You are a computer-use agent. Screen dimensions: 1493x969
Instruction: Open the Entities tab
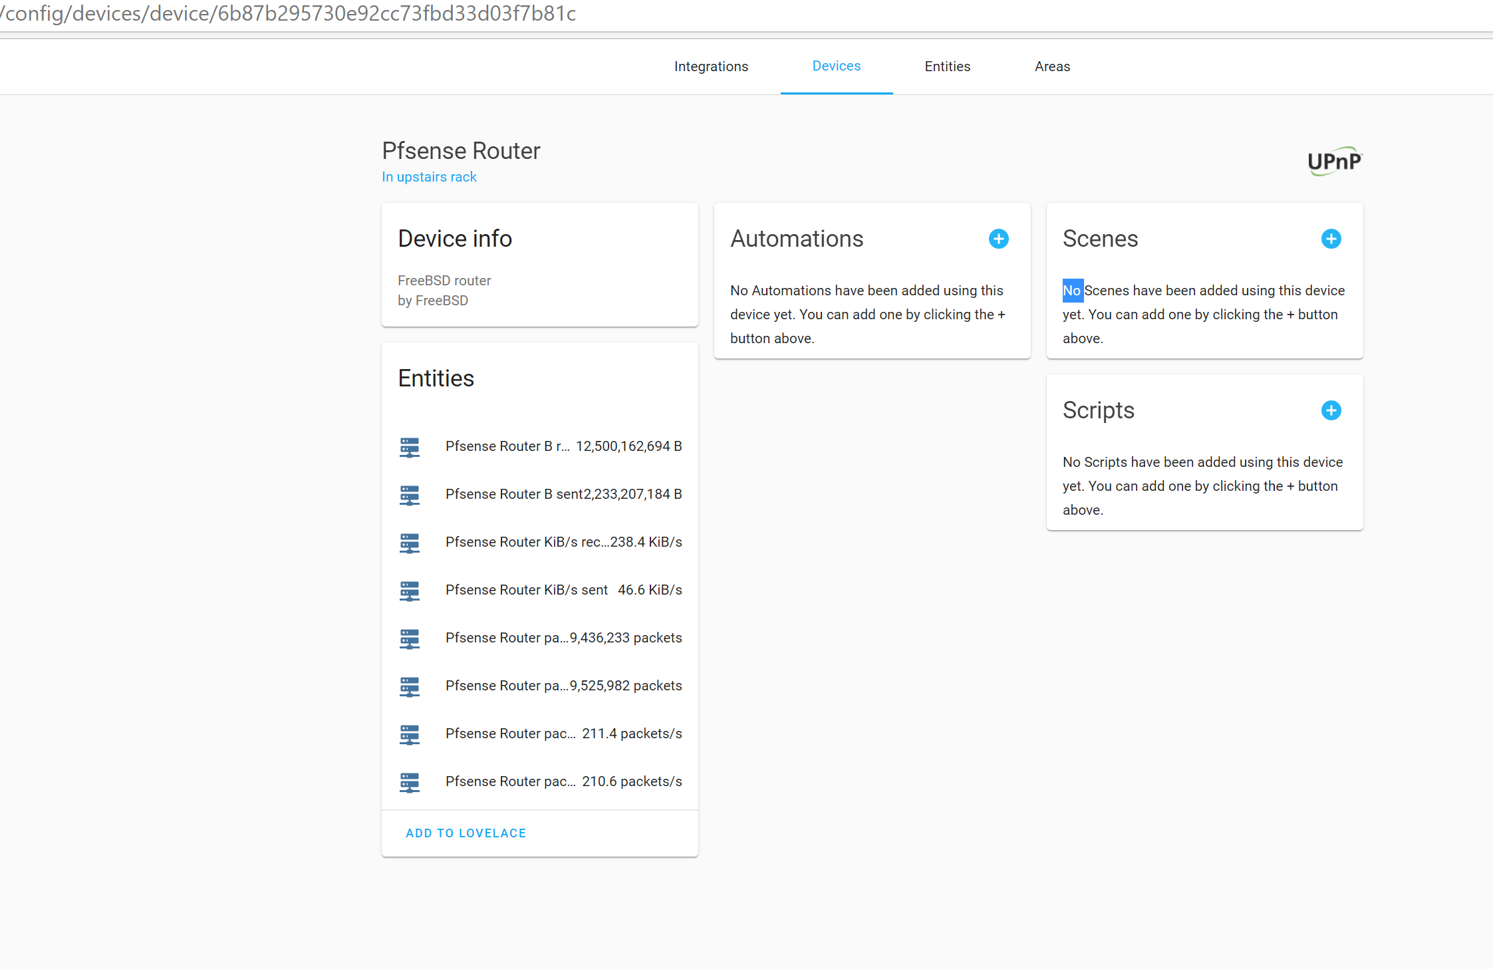947,67
